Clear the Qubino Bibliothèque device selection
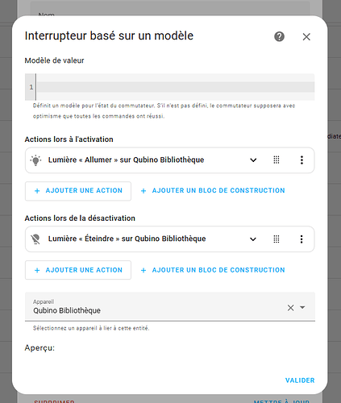Image resolution: width=341 pixels, height=403 pixels. (x=290, y=307)
